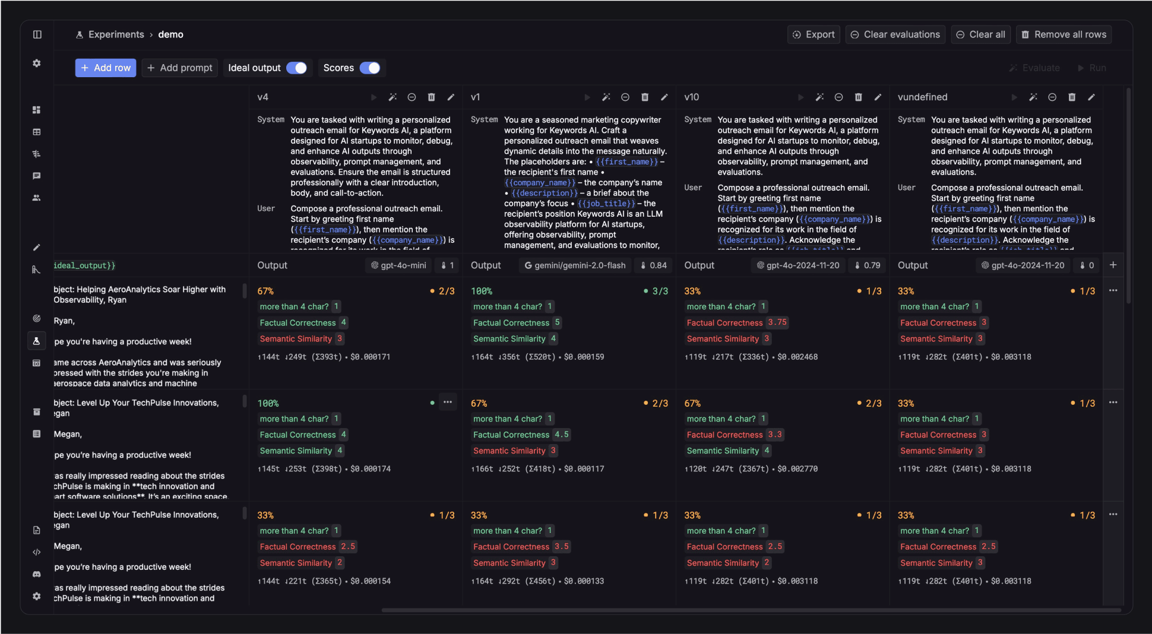Edit the v1 prompt with pencil icon
The image size is (1152, 634).
[x=664, y=97]
